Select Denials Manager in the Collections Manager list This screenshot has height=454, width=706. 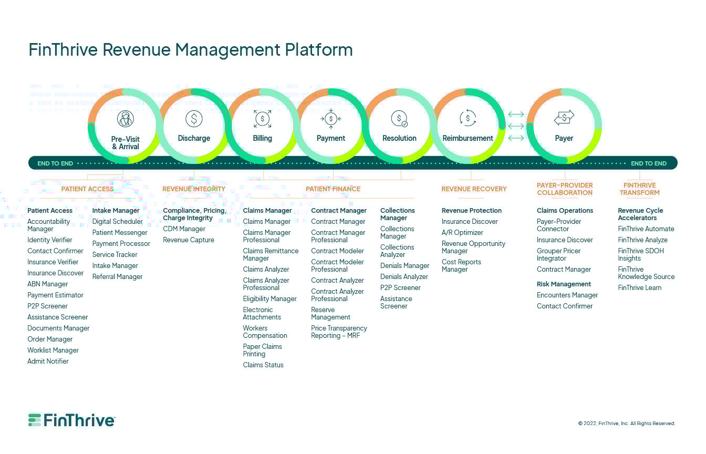coord(404,265)
